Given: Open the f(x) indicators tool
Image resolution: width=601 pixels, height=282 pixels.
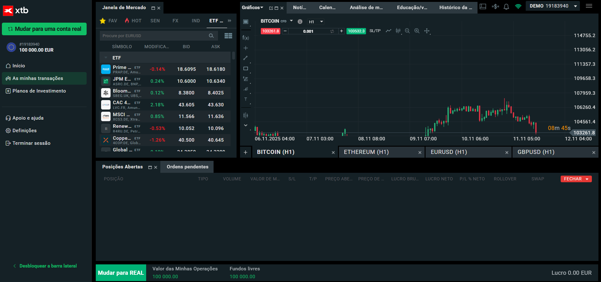Looking at the screenshot, I should [246, 38].
